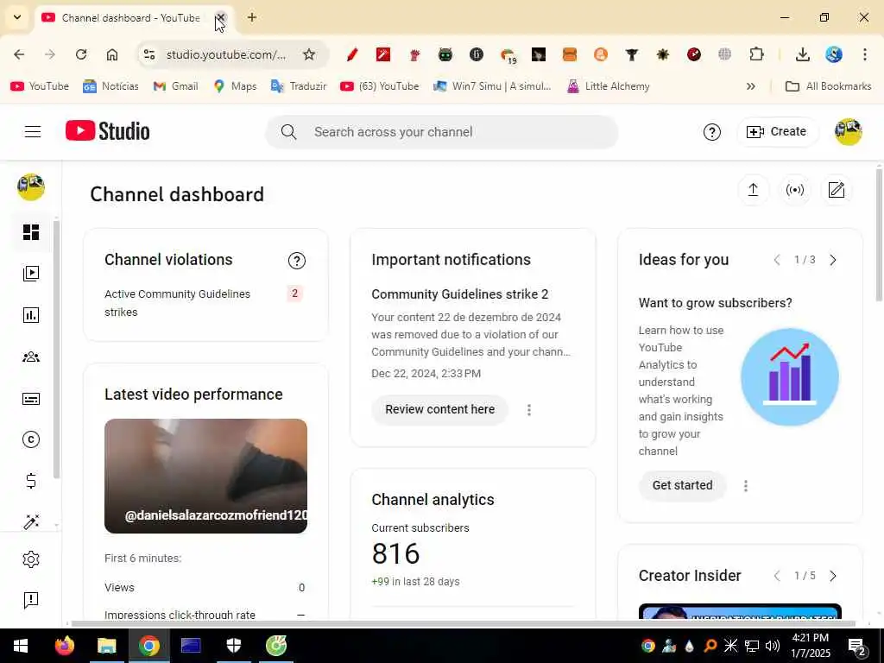Open Maps bookmark
Viewport: 884px width, 663px height.
tap(235, 86)
